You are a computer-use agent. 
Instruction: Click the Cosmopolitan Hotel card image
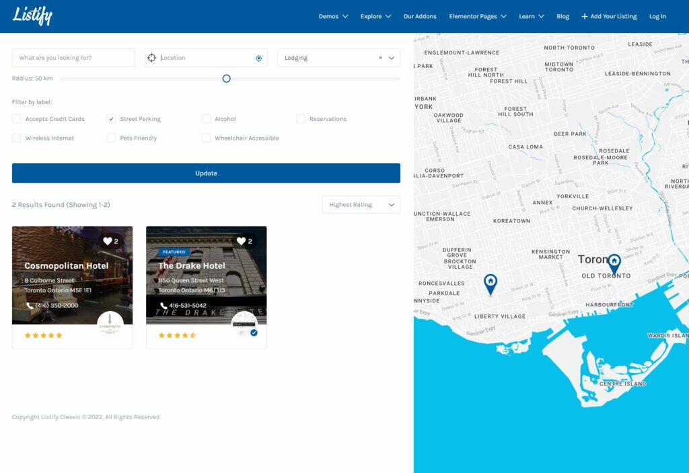[72, 275]
